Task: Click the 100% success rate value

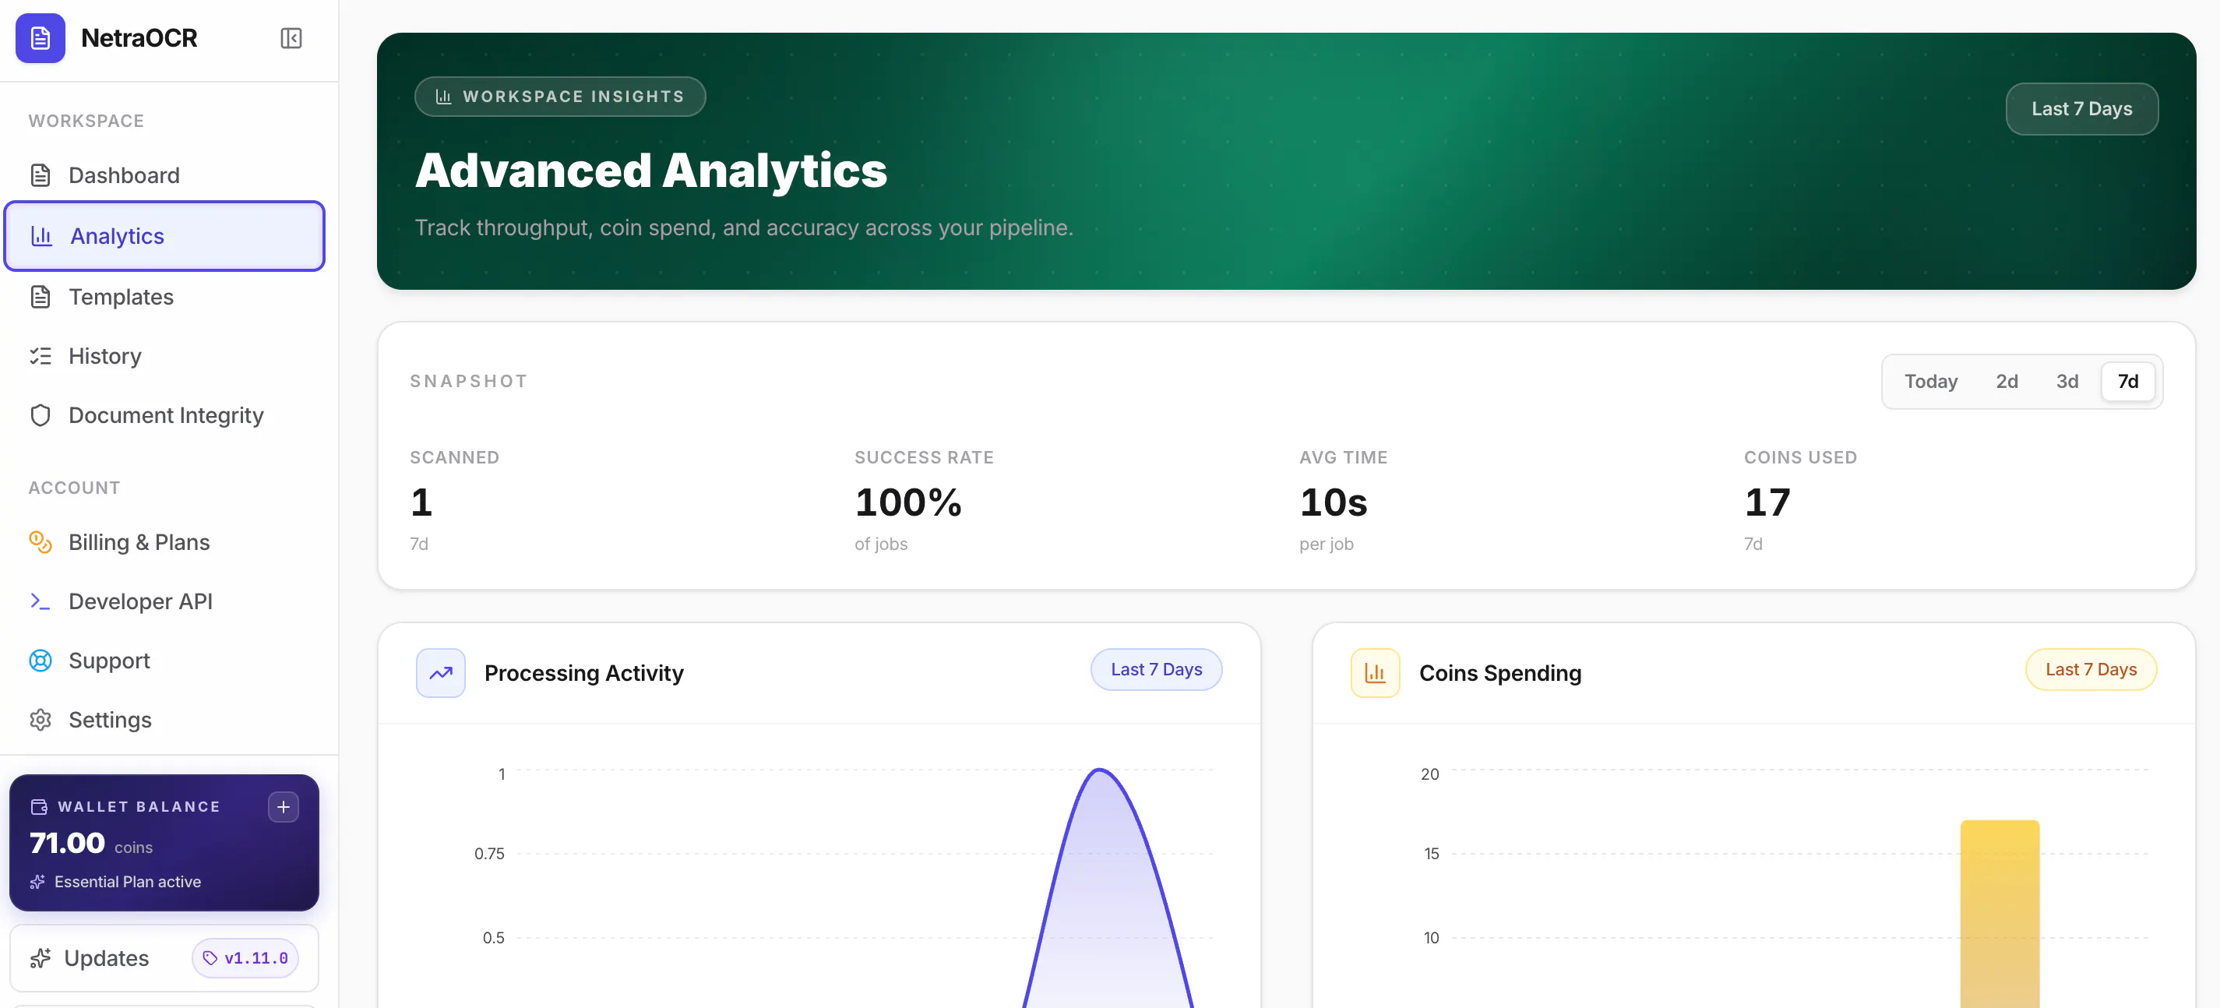Action: pos(907,502)
